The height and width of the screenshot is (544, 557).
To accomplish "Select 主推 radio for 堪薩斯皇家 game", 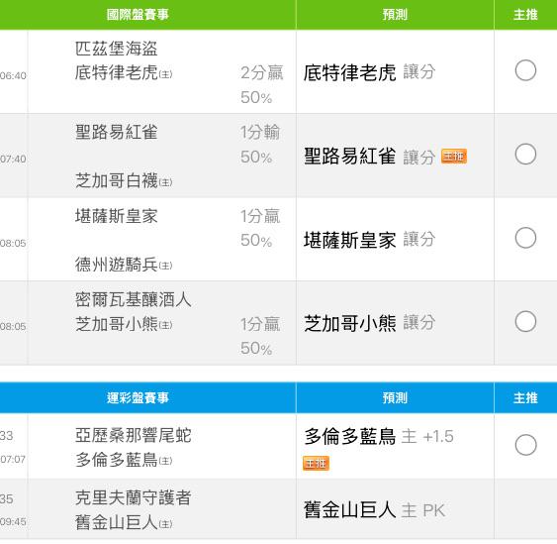I will [525, 238].
